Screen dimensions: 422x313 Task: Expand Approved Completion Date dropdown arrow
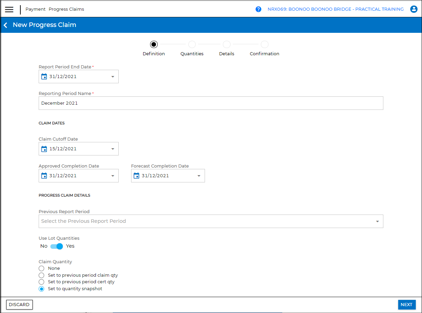tap(112, 176)
